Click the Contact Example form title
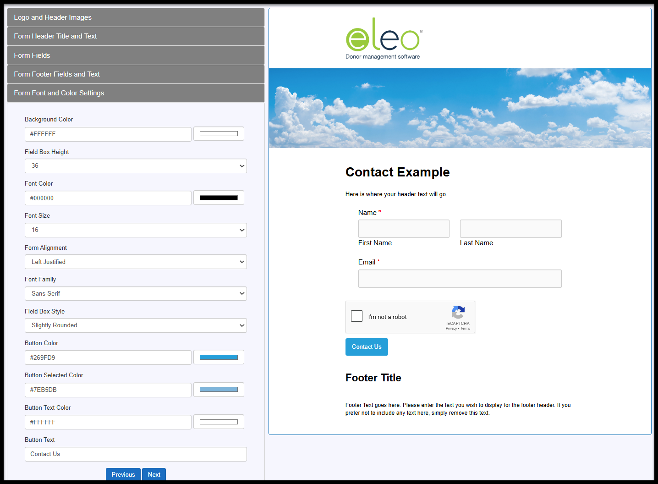 [398, 172]
